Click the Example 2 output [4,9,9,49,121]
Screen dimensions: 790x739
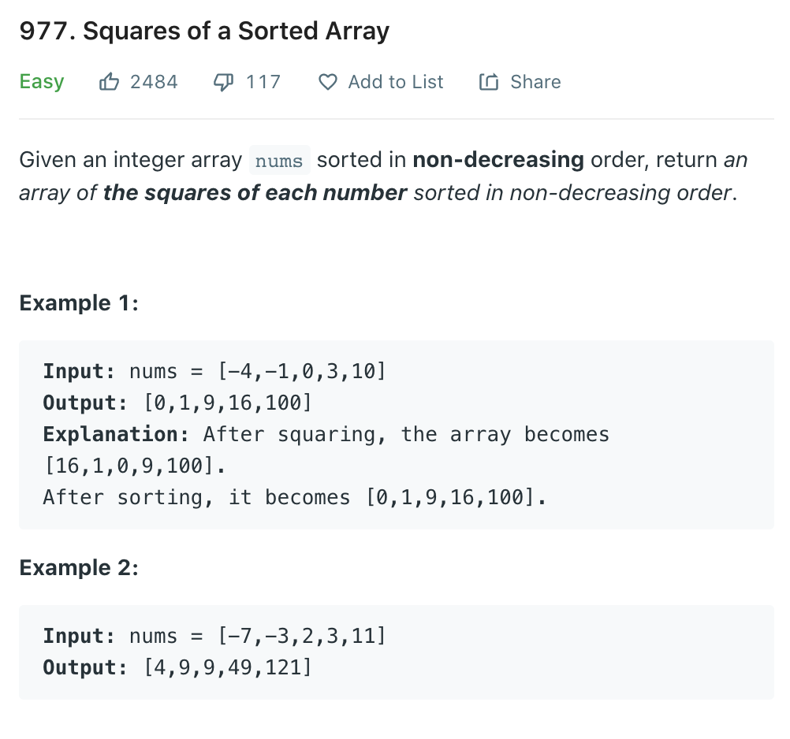228,667
